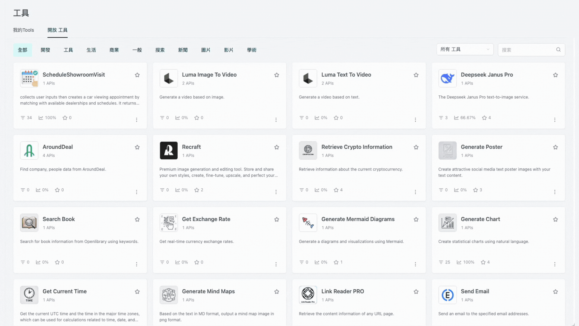Screen dimensions: 579x326
Task: Star the Get Exchange Rate tool
Action: coord(277,219)
